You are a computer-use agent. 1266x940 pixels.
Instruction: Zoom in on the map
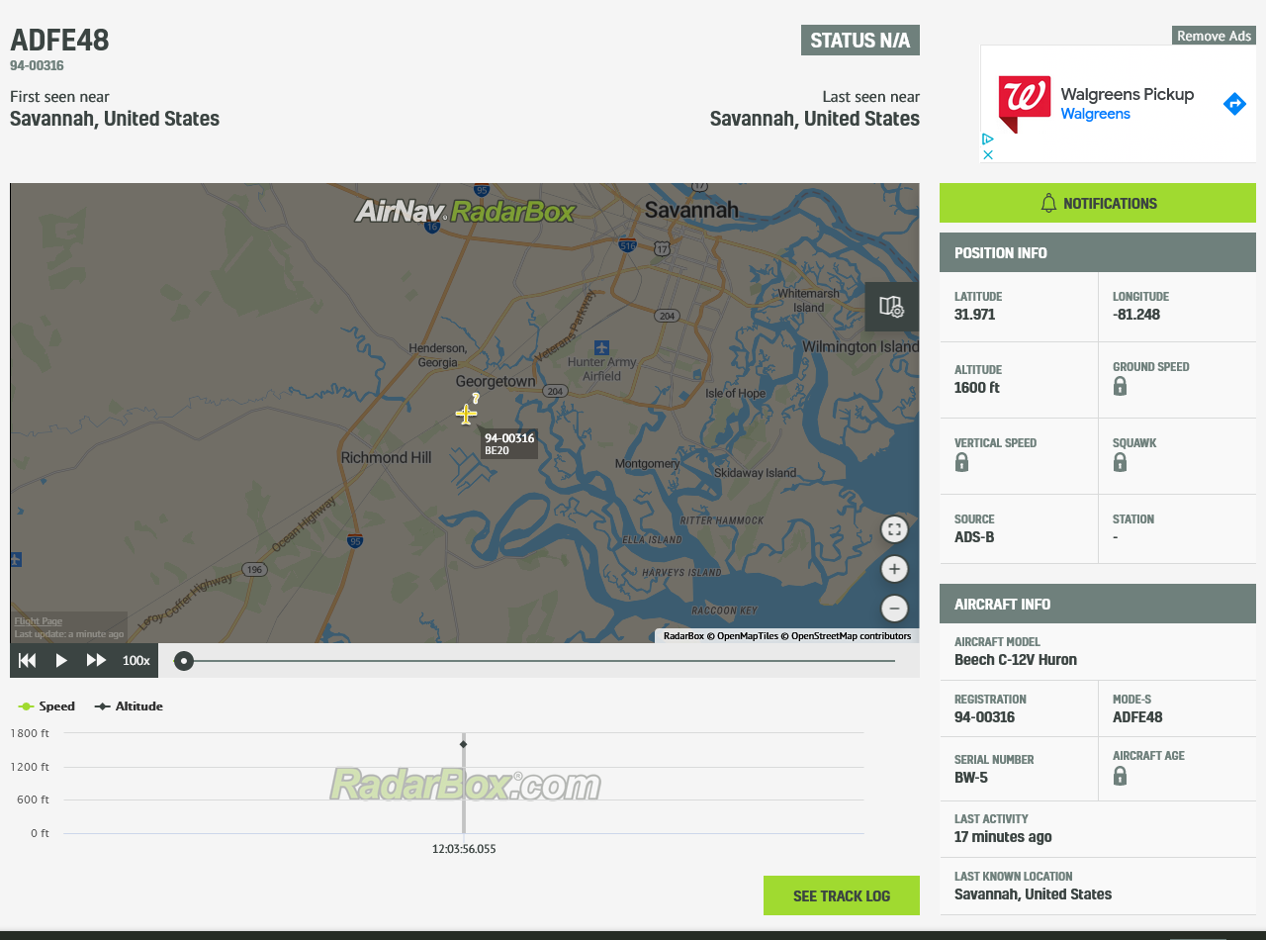coord(894,569)
